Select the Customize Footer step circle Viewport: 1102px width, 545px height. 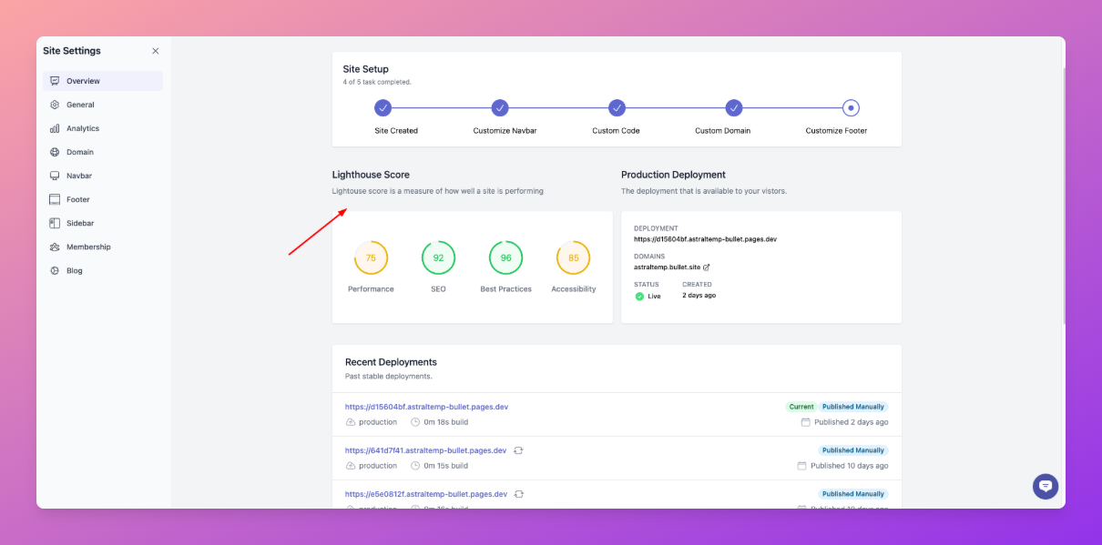[x=851, y=108]
